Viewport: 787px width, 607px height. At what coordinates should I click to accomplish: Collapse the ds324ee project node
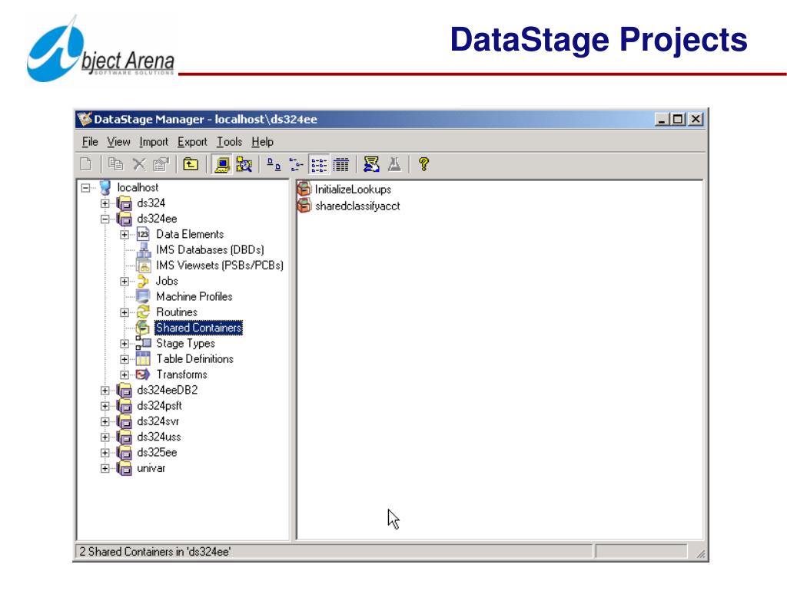click(105, 219)
